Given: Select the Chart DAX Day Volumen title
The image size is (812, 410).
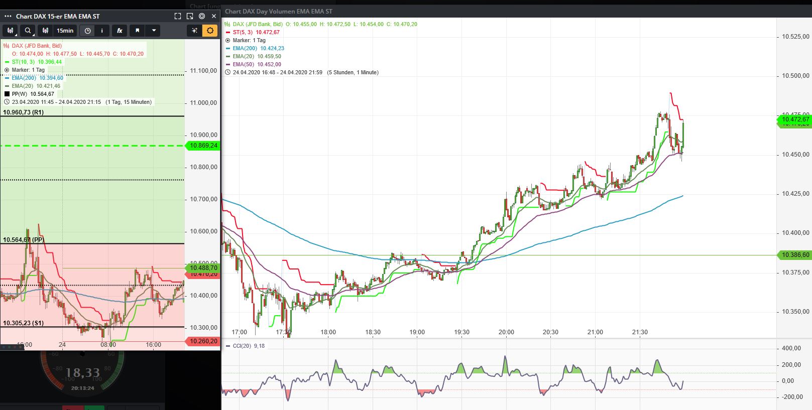Looking at the screenshot, I should (x=278, y=11).
